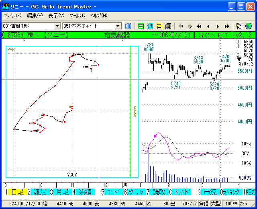Open the chart type dropdown 051:基本チャート
This screenshot has width=257, height=209.
118,26
